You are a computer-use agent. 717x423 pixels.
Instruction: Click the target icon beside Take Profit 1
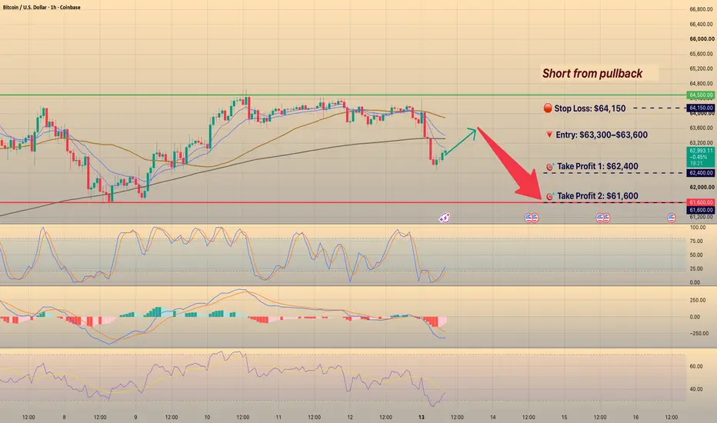pyautogui.click(x=550, y=167)
